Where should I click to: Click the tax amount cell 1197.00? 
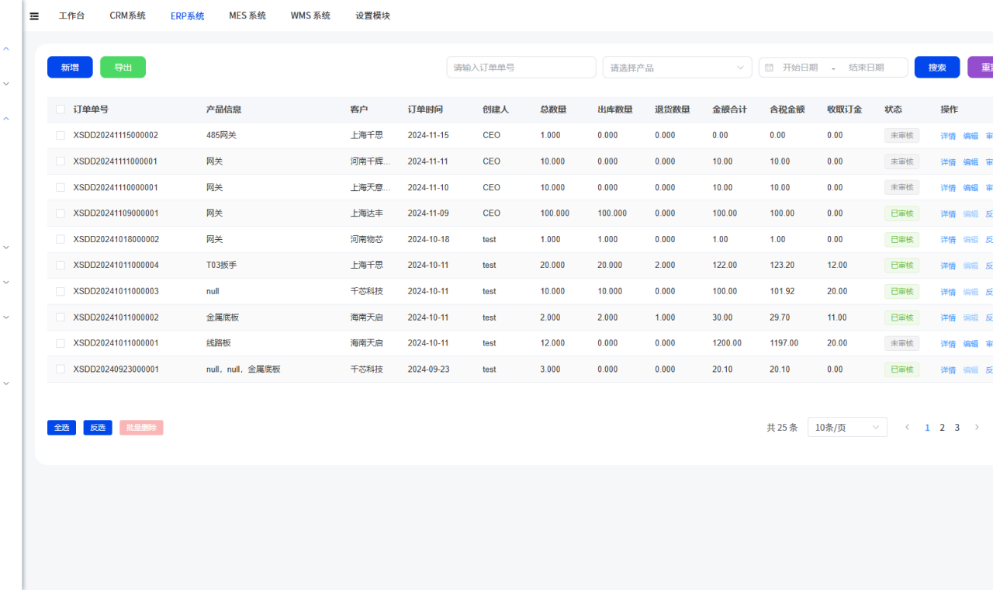coord(784,343)
